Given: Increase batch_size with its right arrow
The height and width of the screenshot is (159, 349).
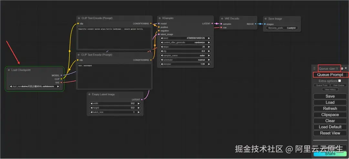Looking at the screenshot, I should tap(139, 112).
